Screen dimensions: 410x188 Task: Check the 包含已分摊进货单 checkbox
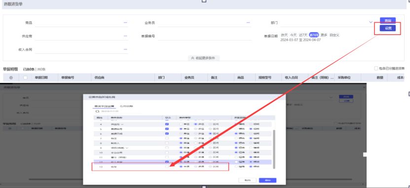[x=376, y=69]
